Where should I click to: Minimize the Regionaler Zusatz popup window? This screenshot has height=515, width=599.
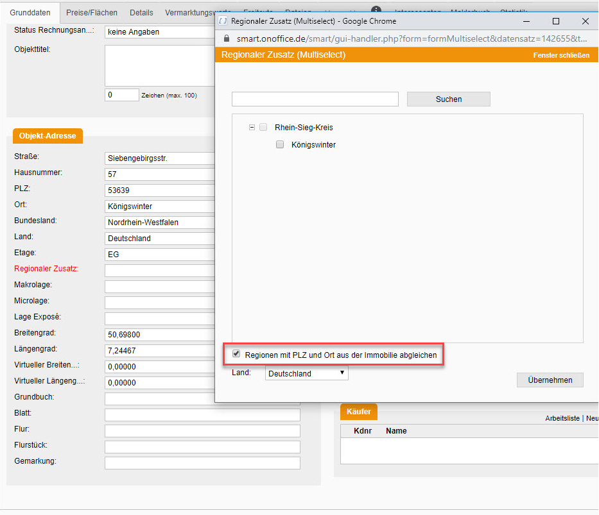526,21
